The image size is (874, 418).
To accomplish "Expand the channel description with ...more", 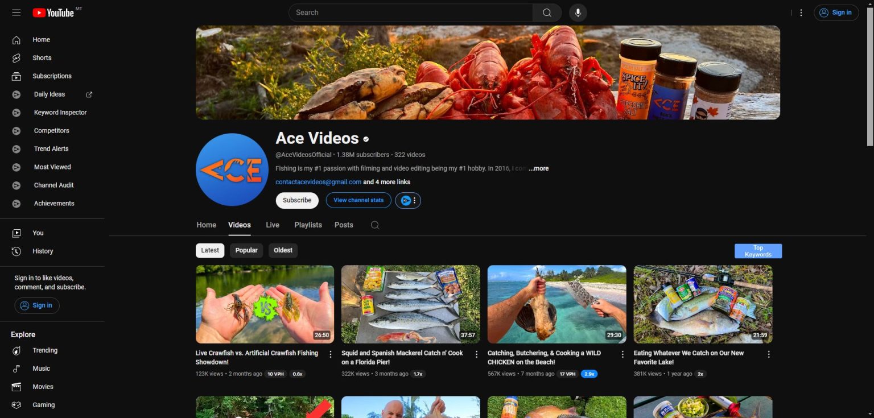I will click(538, 168).
